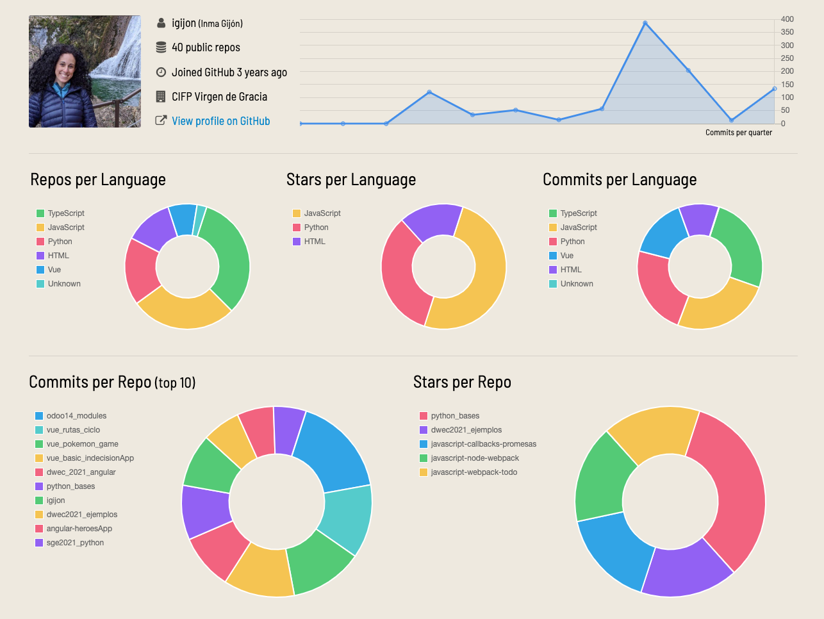The image size is (824, 619).
Task: Click the igijon profile photo
Action: click(85, 71)
